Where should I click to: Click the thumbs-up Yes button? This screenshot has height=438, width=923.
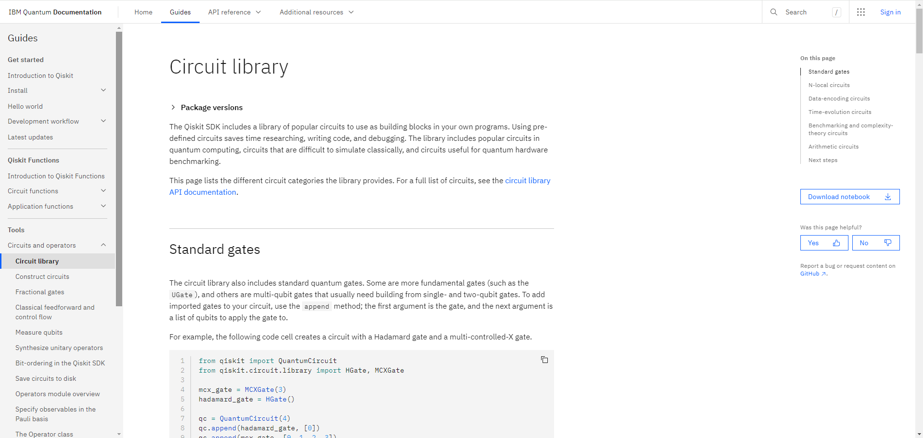point(824,243)
